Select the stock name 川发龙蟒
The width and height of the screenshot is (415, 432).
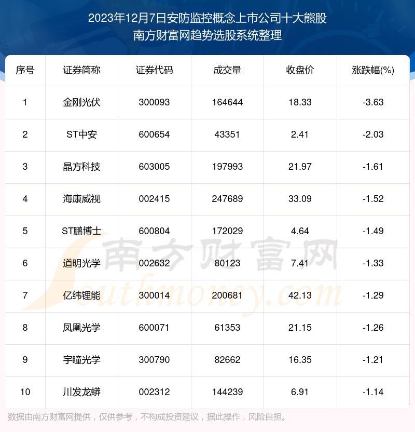click(x=82, y=392)
